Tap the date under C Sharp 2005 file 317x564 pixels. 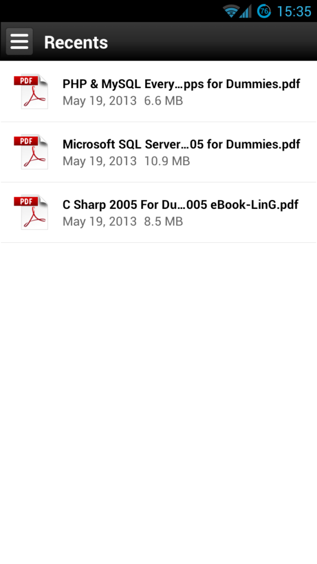tap(100, 222)
